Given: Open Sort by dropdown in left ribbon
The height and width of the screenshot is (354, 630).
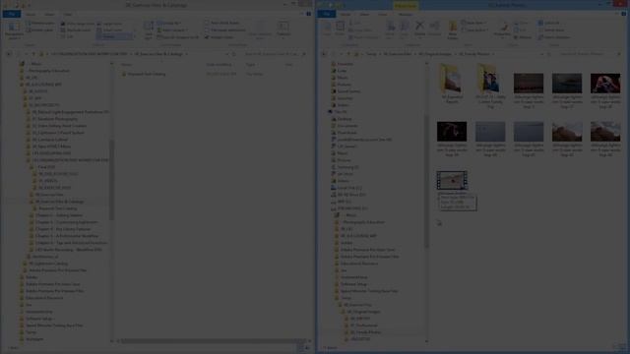Looking at the screenshot, I should 149,30.
